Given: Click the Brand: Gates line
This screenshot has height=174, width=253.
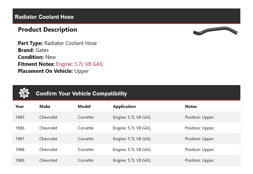Looking at the screenshot, I should (x=33, y=50).
